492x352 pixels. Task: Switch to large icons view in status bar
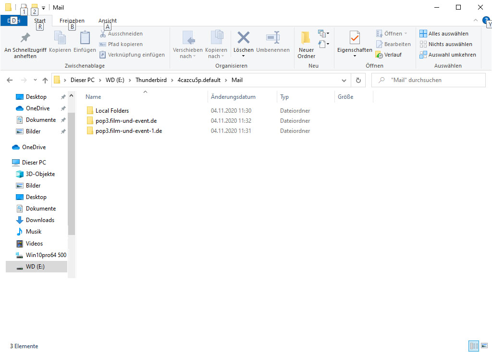point(484,346)
